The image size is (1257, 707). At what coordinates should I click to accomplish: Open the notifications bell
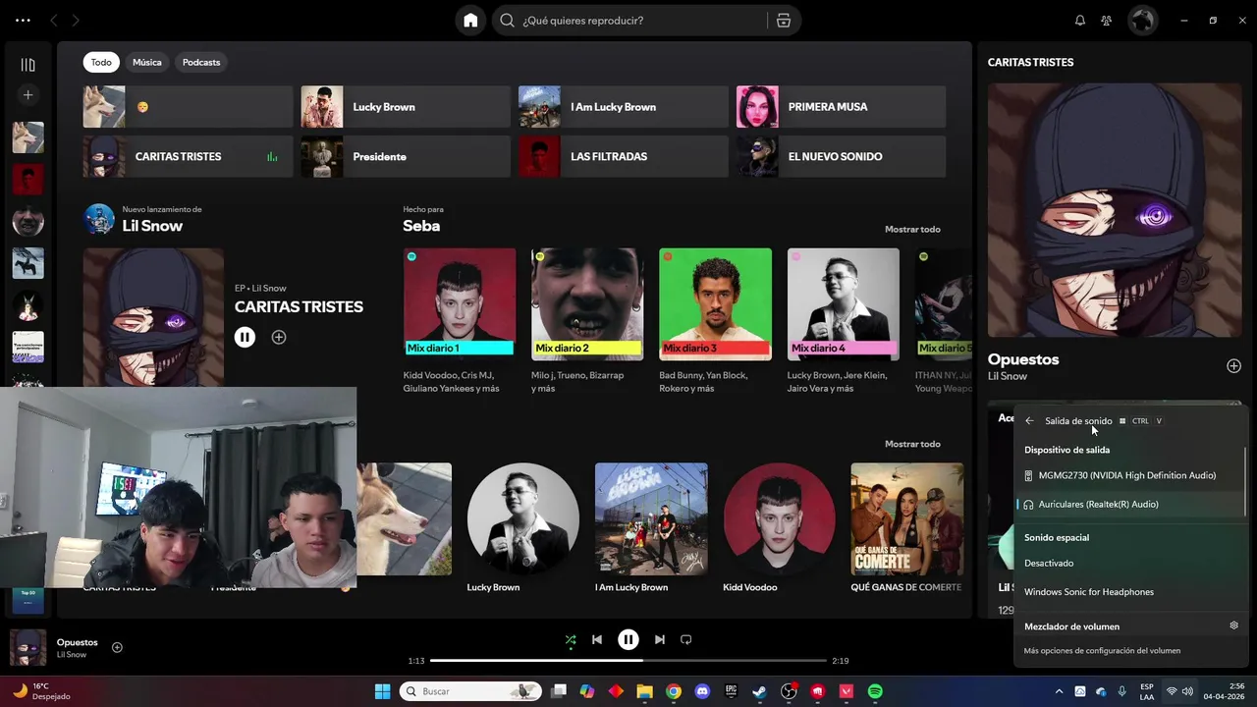[x=1080, y=21]
